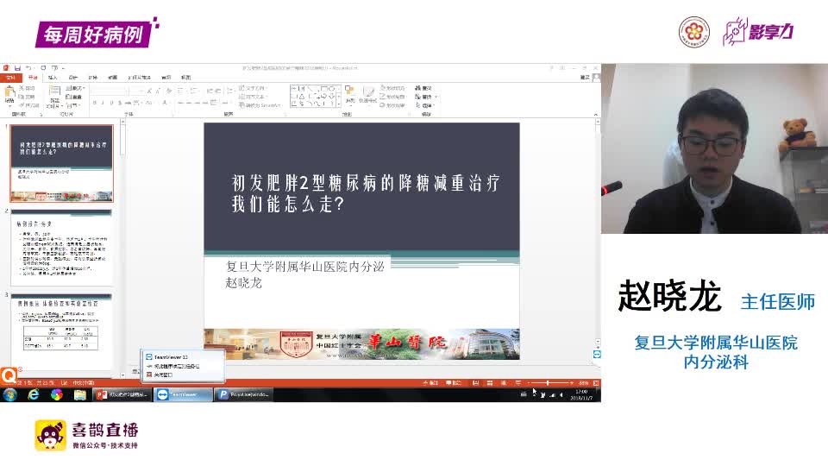
Task: Open the Text Direction dropdown
Action: [254, 88]
